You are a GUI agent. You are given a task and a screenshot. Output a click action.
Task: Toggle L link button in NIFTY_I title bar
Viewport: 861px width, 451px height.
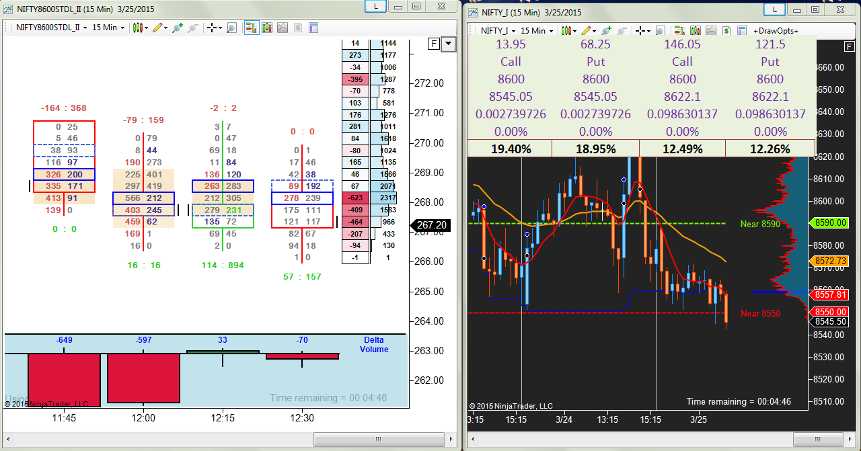pyautogui.click(x=774, y=10)
